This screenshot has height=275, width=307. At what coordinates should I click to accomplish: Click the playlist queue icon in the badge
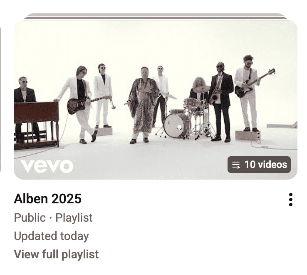236,165
